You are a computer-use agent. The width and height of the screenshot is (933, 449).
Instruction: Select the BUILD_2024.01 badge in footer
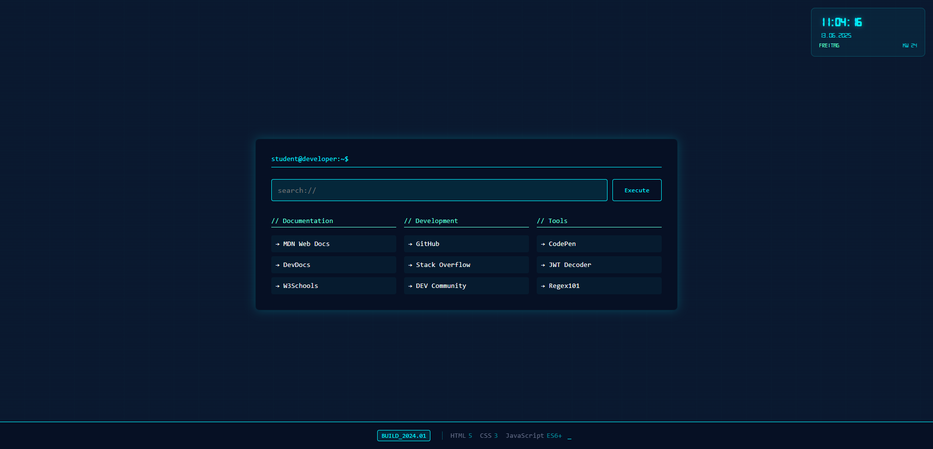pyautogui.click(x=404, y=436)
